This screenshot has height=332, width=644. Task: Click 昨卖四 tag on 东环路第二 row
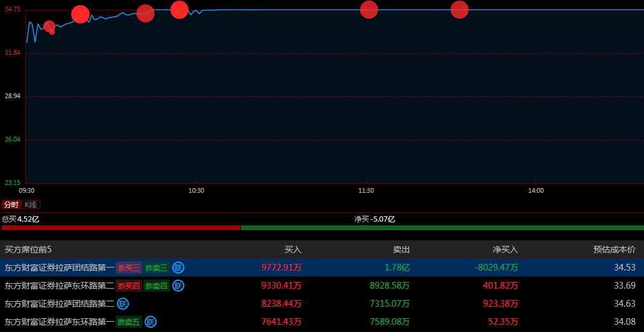(x=157, y=286)
